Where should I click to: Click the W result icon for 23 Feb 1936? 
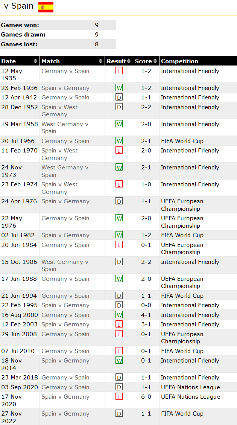(119, 88)
